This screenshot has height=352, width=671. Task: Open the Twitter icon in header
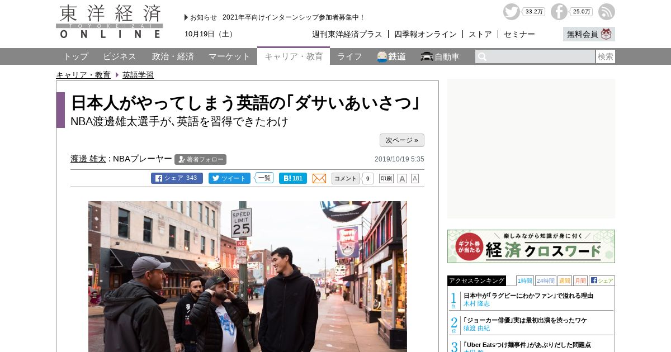tap(512, 12)
